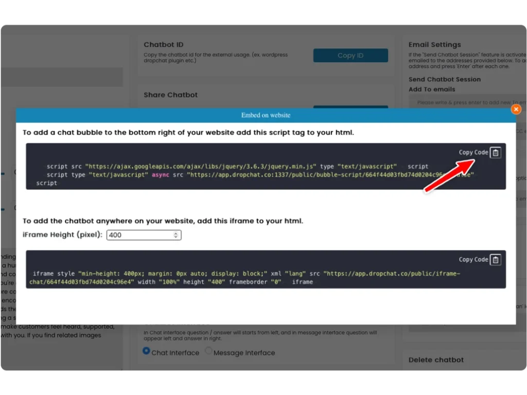Viewport: 527px width, 395px height.
Task: Click the Send Chatbot Session label
Action: tap(445, 79)
